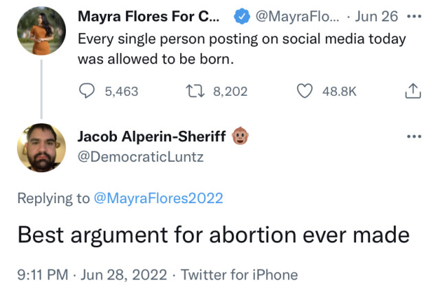Select the "Best argument for abortion" reply text

pos(213,236)
